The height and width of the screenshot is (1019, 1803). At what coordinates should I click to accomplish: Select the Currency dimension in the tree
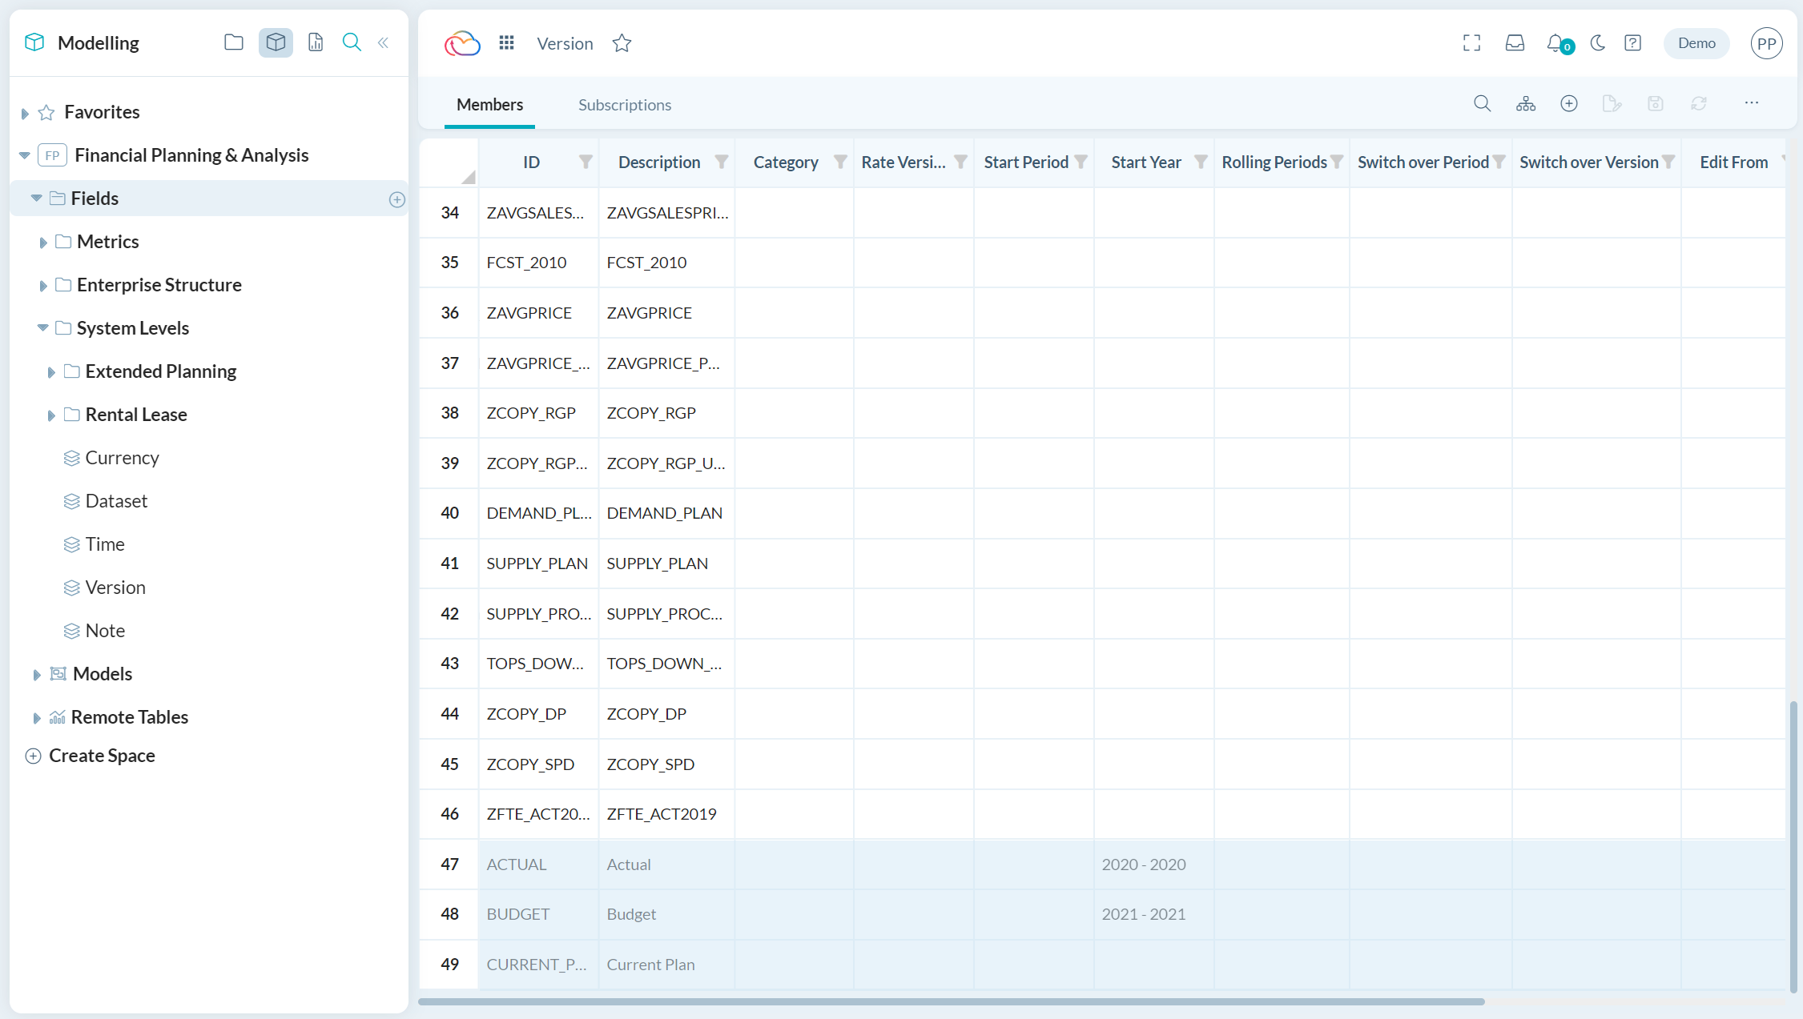[122, 457]
